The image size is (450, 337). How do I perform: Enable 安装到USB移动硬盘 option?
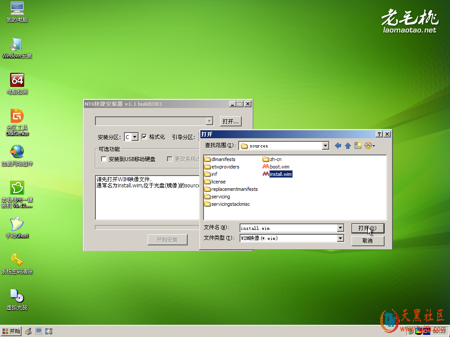[x=104, y=159]
